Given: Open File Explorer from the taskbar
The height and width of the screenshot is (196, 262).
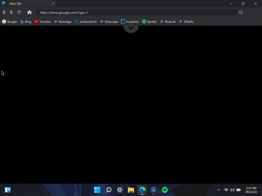Looking at the screenshot, I should [x=131, y=190].
